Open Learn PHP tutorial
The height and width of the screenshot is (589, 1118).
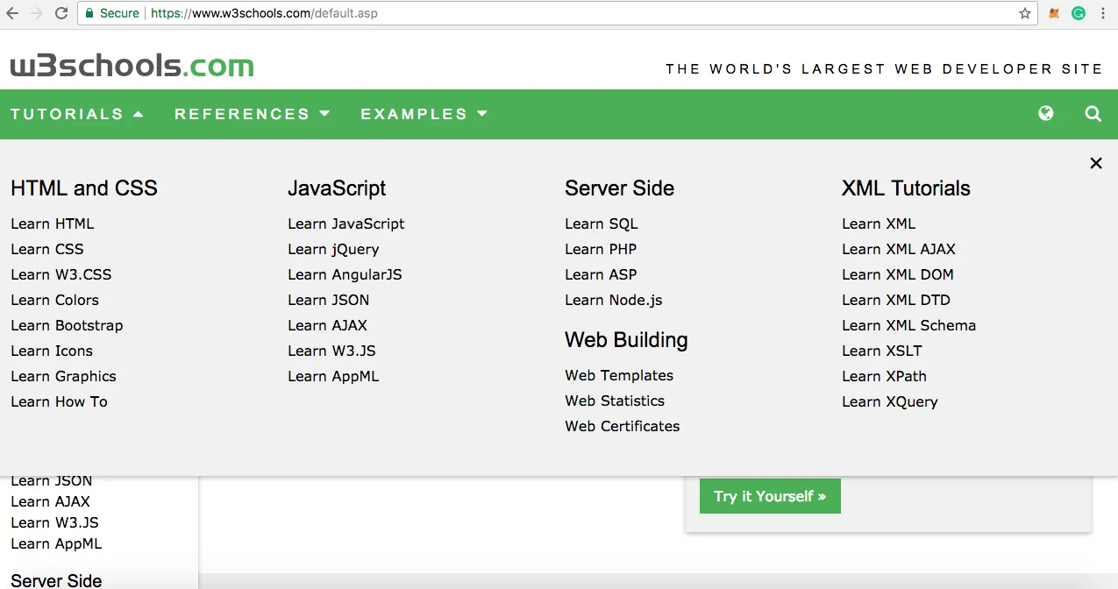click(601, 249)
